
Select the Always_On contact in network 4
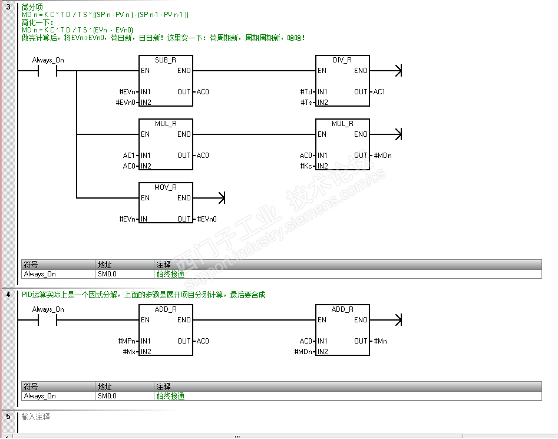pos(47,320)
